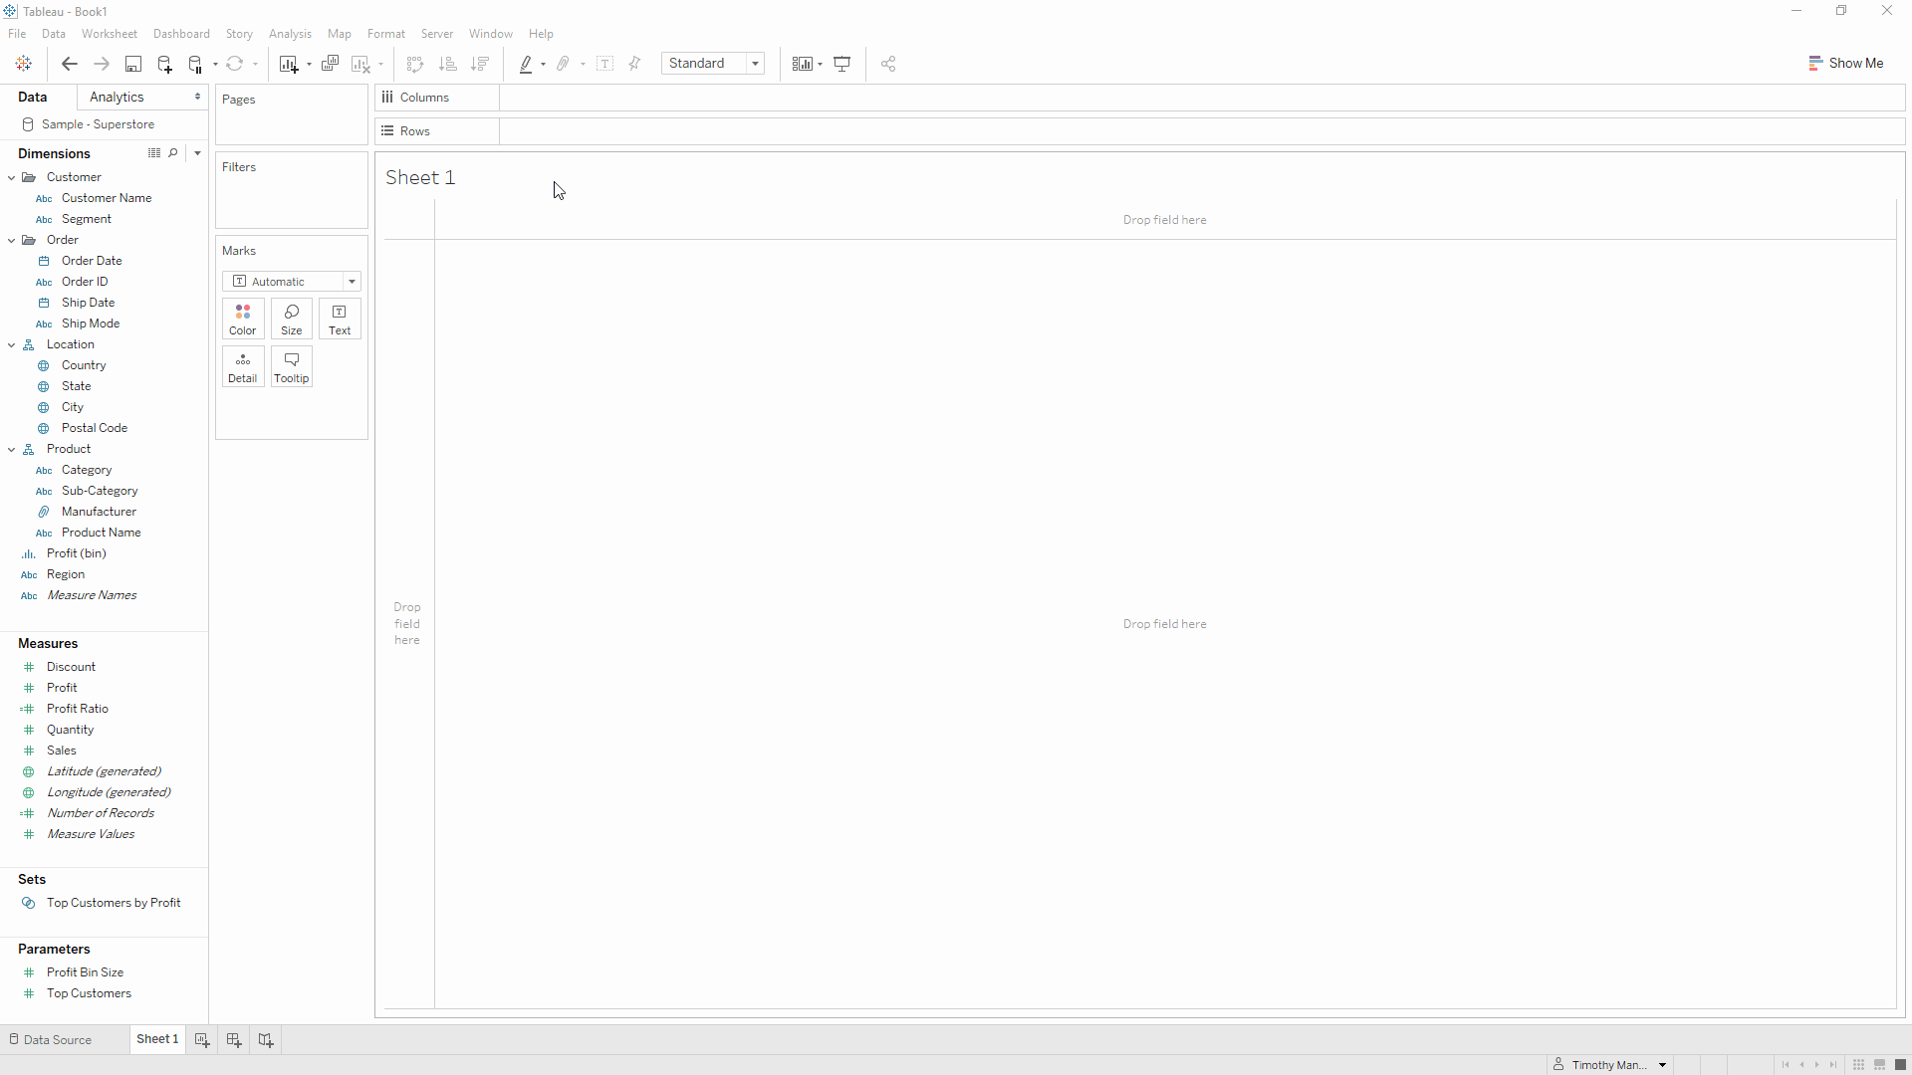Click the Group members paperclip icon

[x=564, y=64]
